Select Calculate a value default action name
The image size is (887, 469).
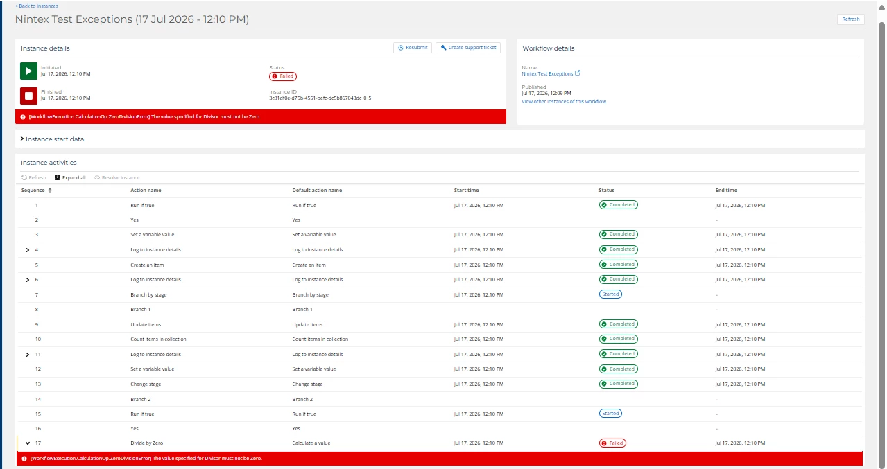311,443
